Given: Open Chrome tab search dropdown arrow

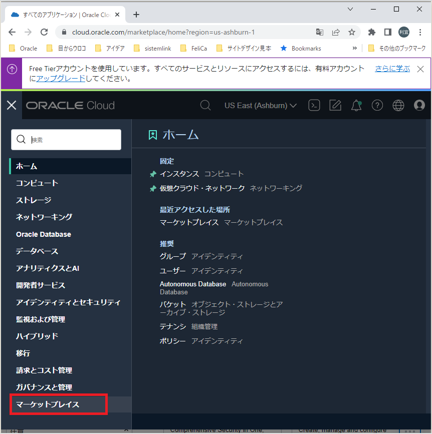Looking at the screenshot, I should tap(350, 9).
